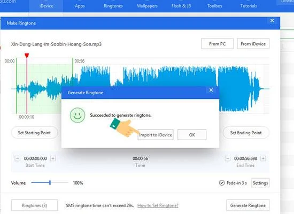The height and width of the screenshot is (214, 294).
Task: Switch to the Ringtones tab
Action: (x=113, y=6)
